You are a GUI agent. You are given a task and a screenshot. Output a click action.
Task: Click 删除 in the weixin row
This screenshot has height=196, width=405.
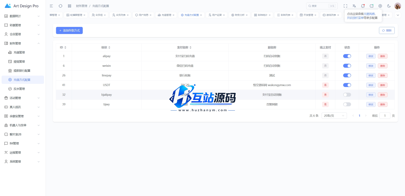pyautogui.click(x=382, y=66)
